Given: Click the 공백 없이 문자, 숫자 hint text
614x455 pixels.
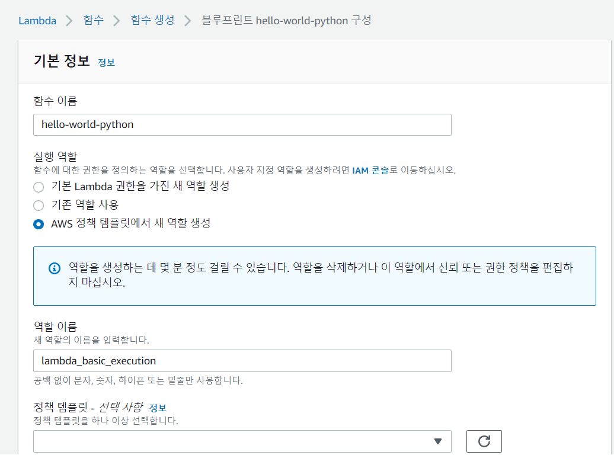Looking at the screenshot, I should 138,380.
